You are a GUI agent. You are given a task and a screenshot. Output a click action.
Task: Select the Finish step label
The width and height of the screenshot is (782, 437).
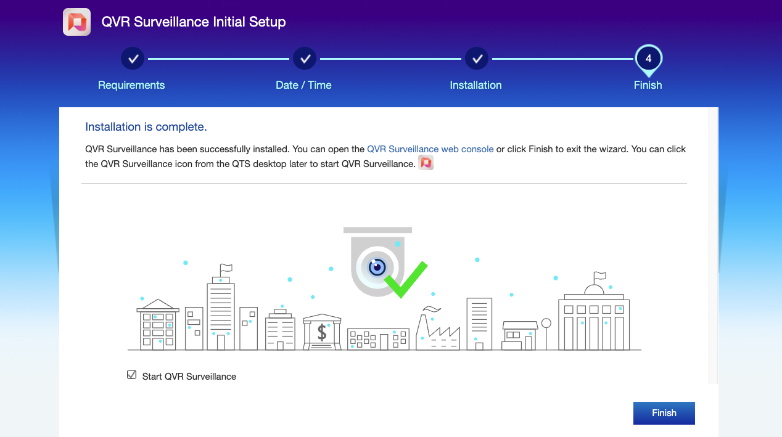(x=648, y=85)
